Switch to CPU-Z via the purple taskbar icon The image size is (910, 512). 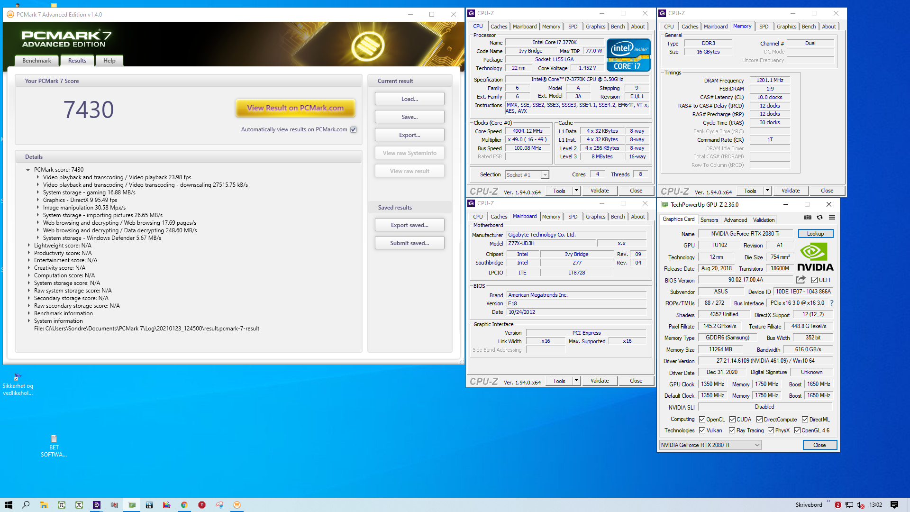click(x=97, y=505)
